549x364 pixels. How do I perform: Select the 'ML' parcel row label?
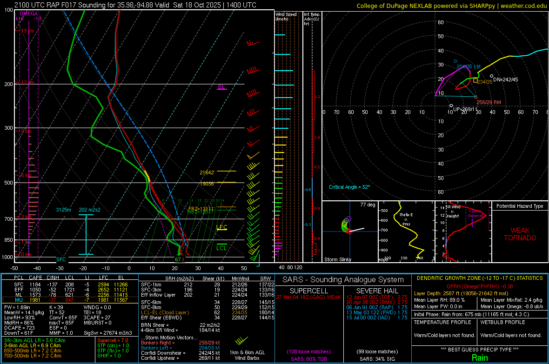(x=19, y=295)
